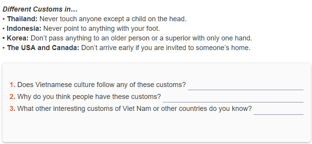Select the bold 'Korea:' label
Viewport: 312px width, 144px height.
click(x=18, y=38)
